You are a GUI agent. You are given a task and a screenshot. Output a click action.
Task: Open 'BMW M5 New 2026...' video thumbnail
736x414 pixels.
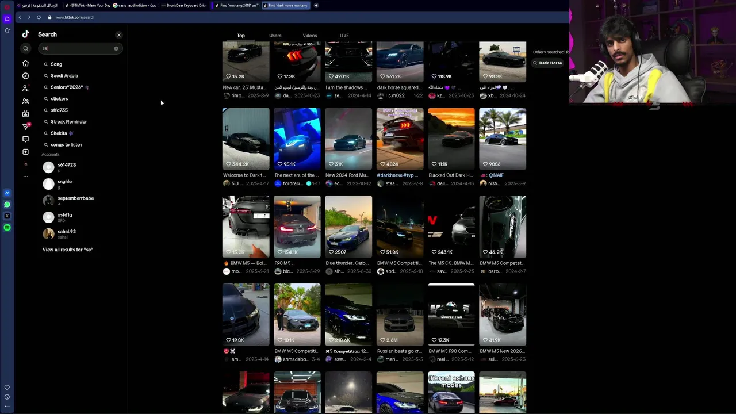point(503,315)
